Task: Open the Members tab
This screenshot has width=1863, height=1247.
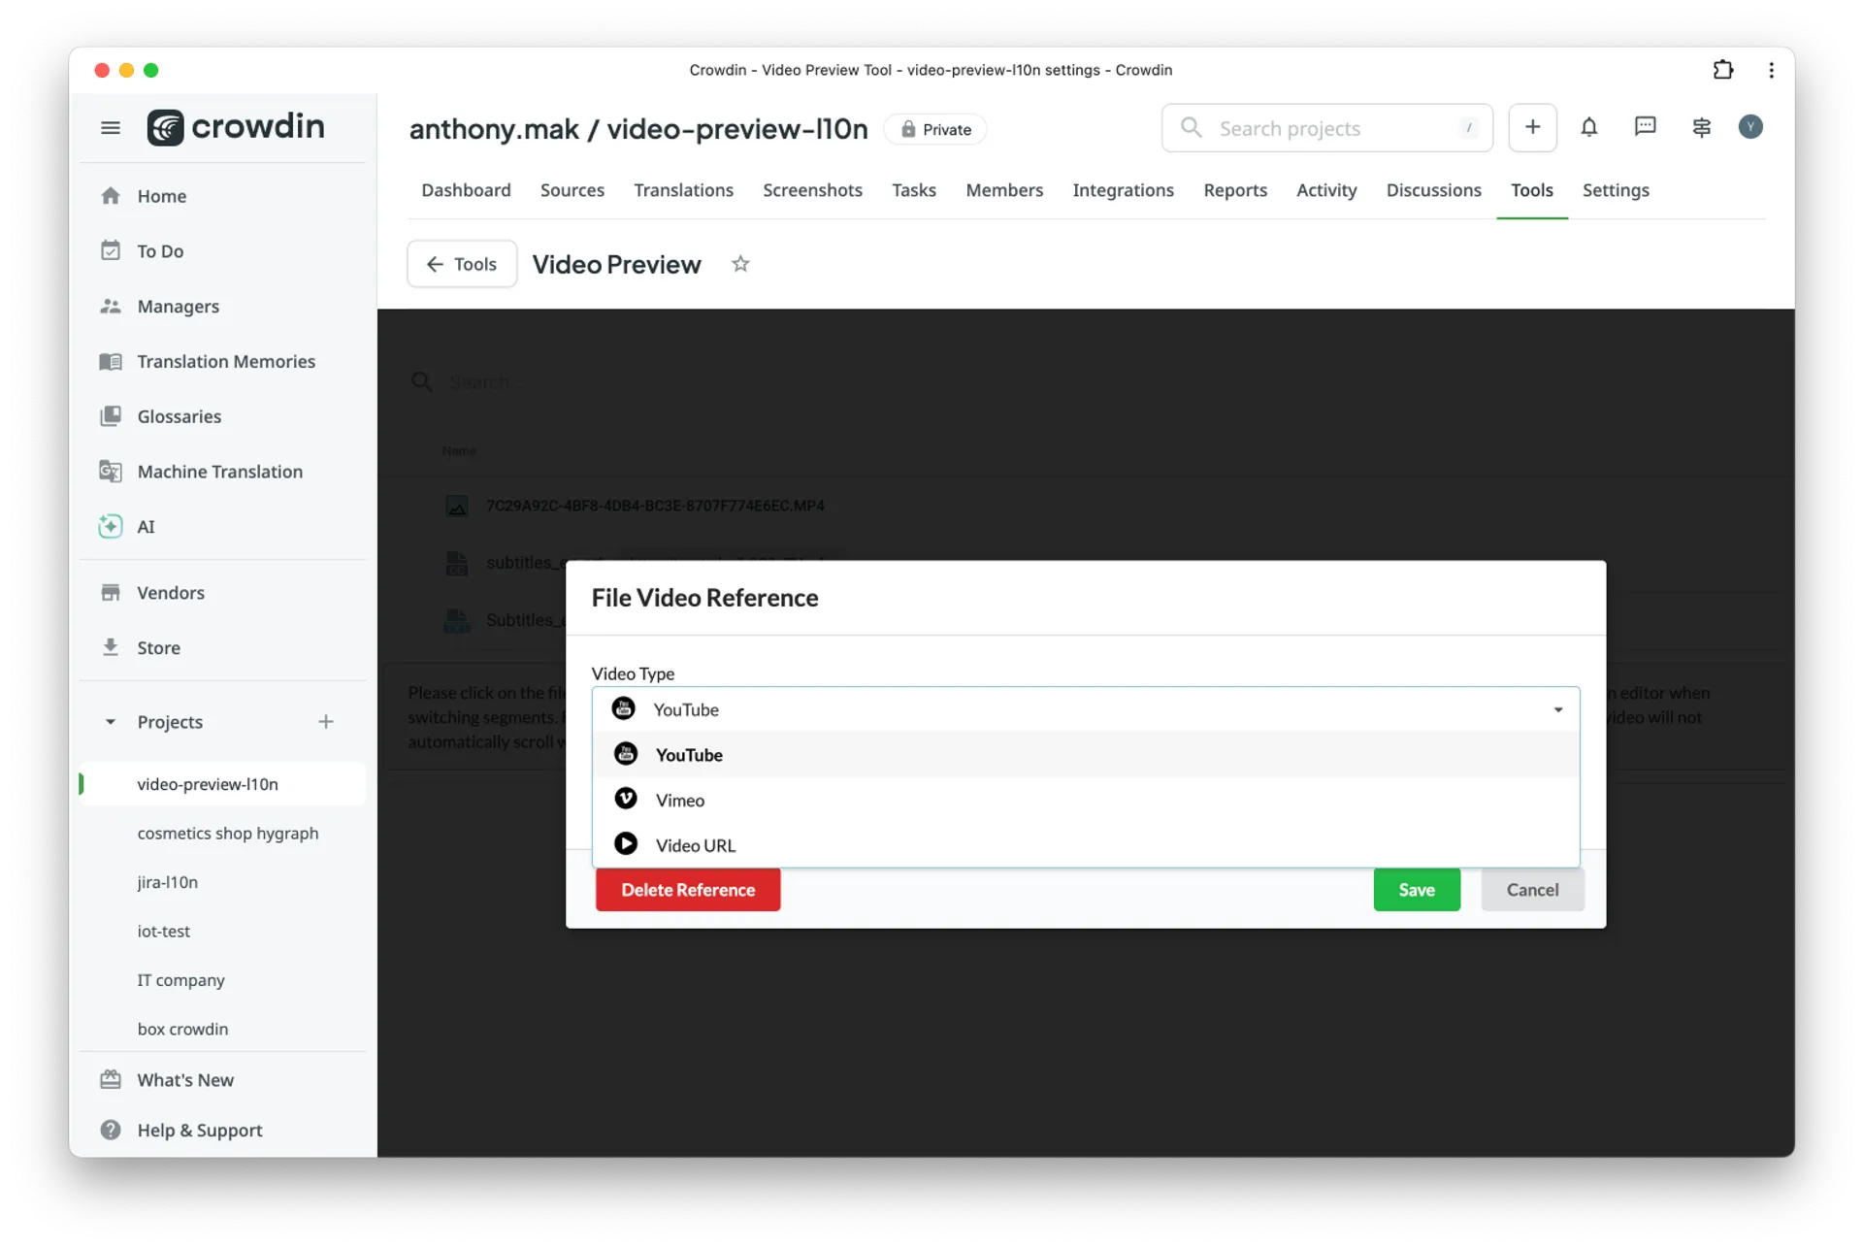Action: coord(1004,190)
